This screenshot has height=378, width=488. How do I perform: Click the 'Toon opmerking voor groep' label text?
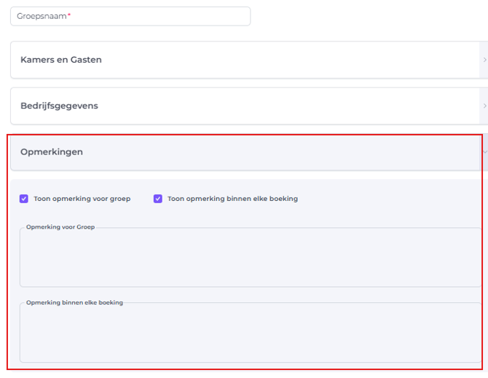click(82, 199)
